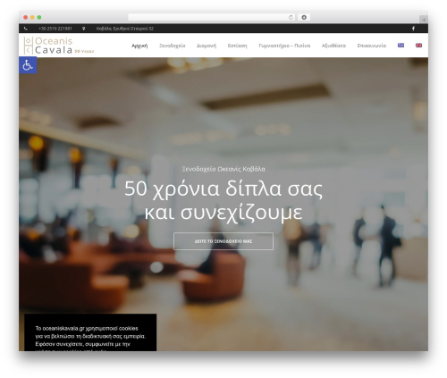447x378 pixels.
Task: Click the location pin icon
Action: [84, 29]
